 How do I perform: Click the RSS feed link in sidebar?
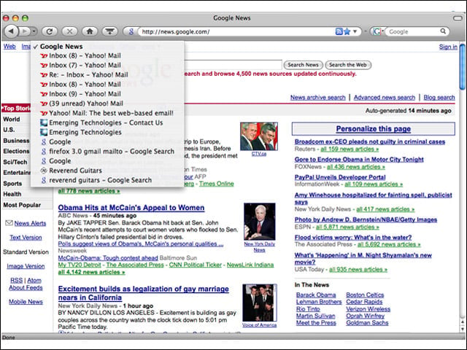16,280
